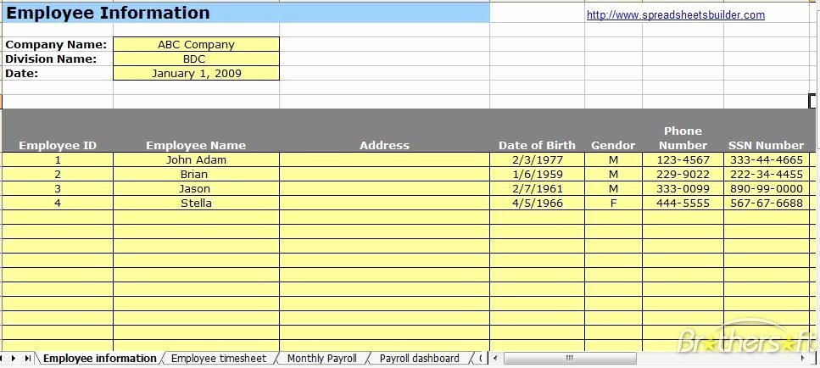Click the Date label cell
The width and height of the screenshot is (820, 368).
point(58,73)
